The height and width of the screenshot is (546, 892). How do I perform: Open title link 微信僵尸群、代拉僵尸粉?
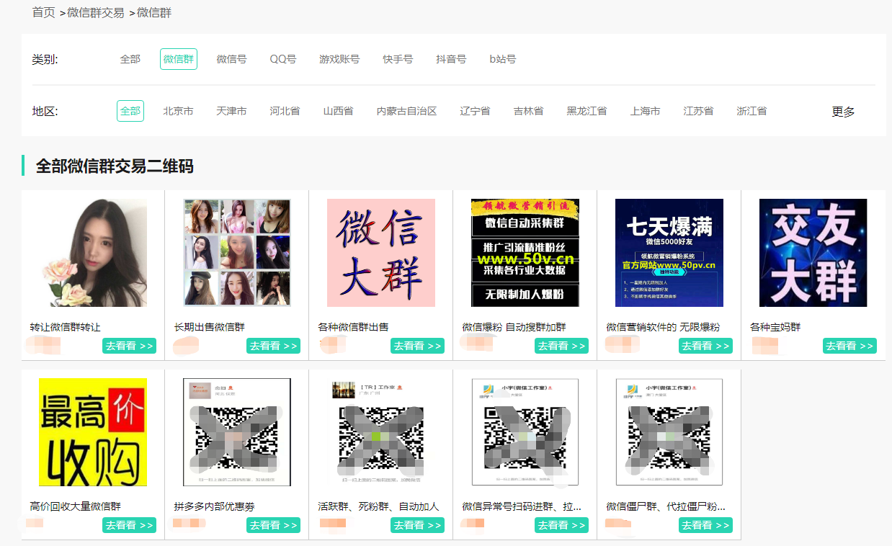(666, 506)
